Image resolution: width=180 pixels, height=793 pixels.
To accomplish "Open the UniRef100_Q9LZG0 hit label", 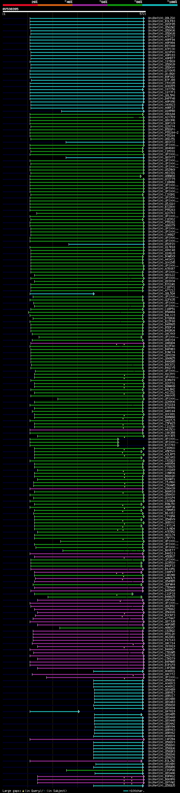I will coord(161,18).
